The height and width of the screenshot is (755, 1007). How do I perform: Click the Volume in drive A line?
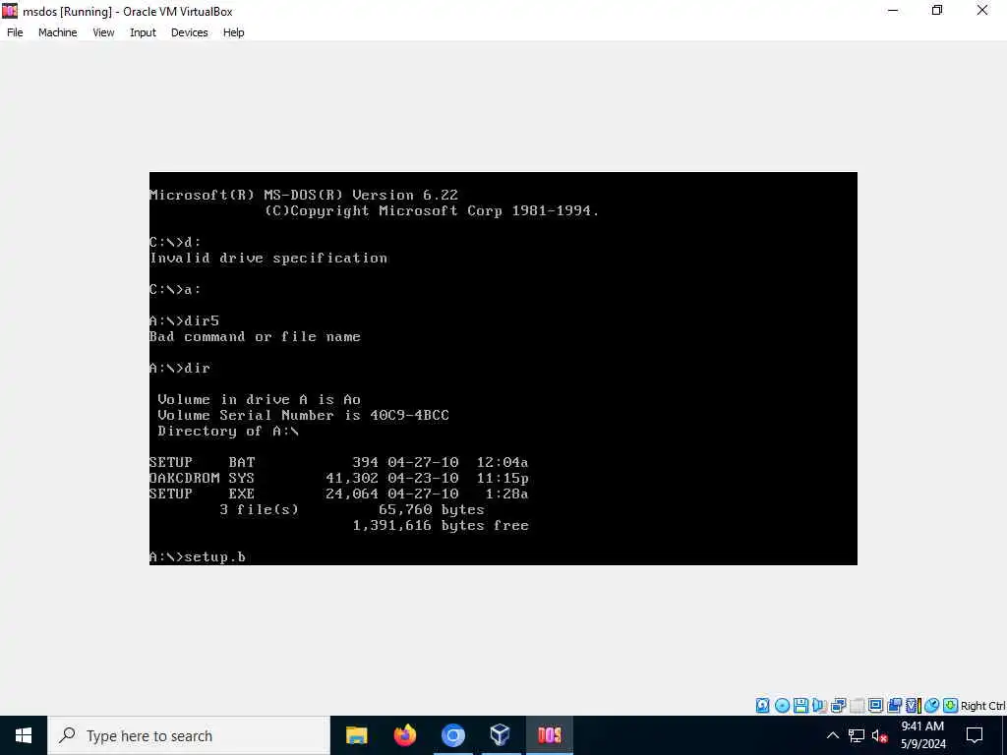[259, 399]
